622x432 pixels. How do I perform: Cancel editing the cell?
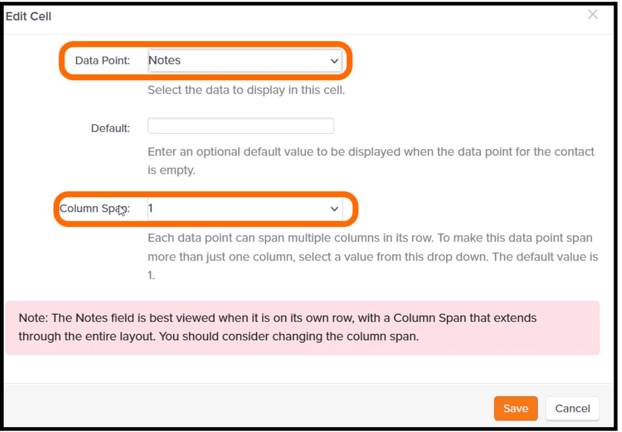572,408
